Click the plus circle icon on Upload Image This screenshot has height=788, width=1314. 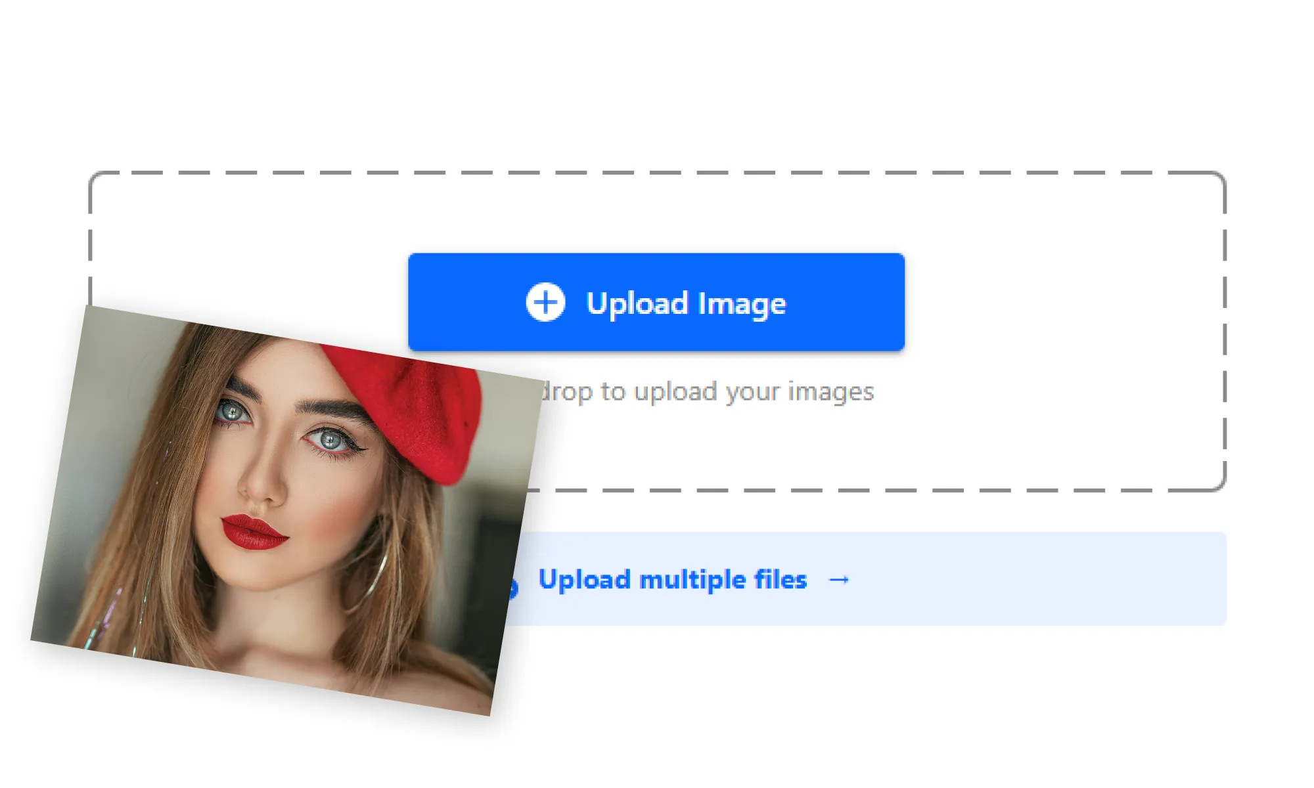pyautogui.click(x=545, y=303)
